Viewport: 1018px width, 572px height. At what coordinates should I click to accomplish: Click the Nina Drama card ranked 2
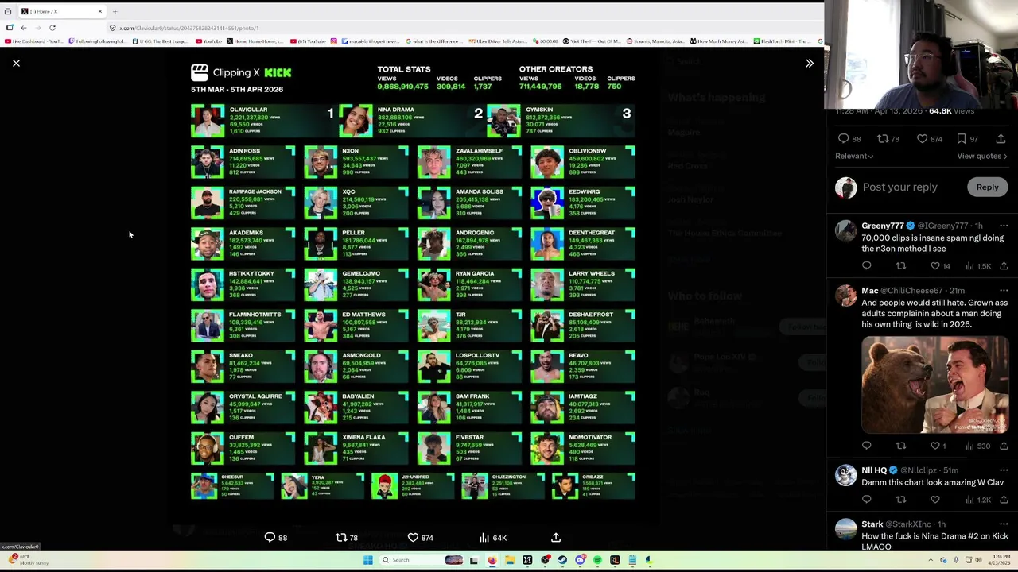[412, 121]
